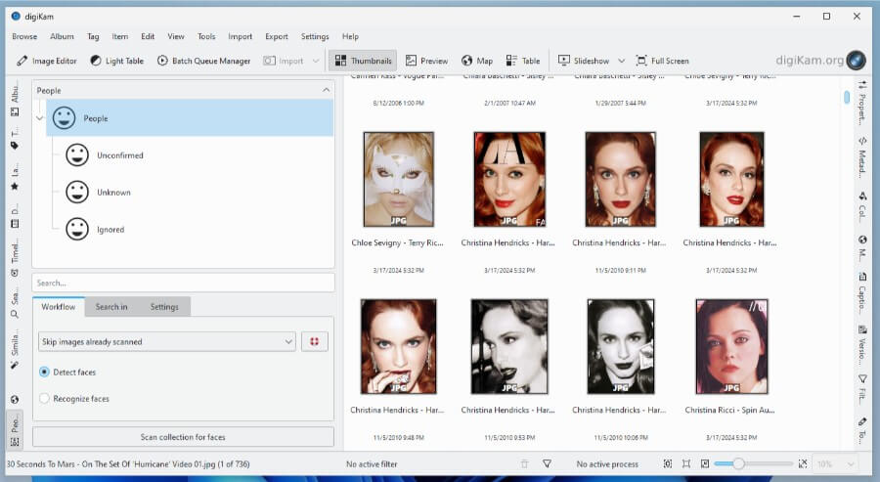Image resolution: width=880 pixels, height=482 pixels.
Task: Open the Preview mode
Action: tap(426, 61)
